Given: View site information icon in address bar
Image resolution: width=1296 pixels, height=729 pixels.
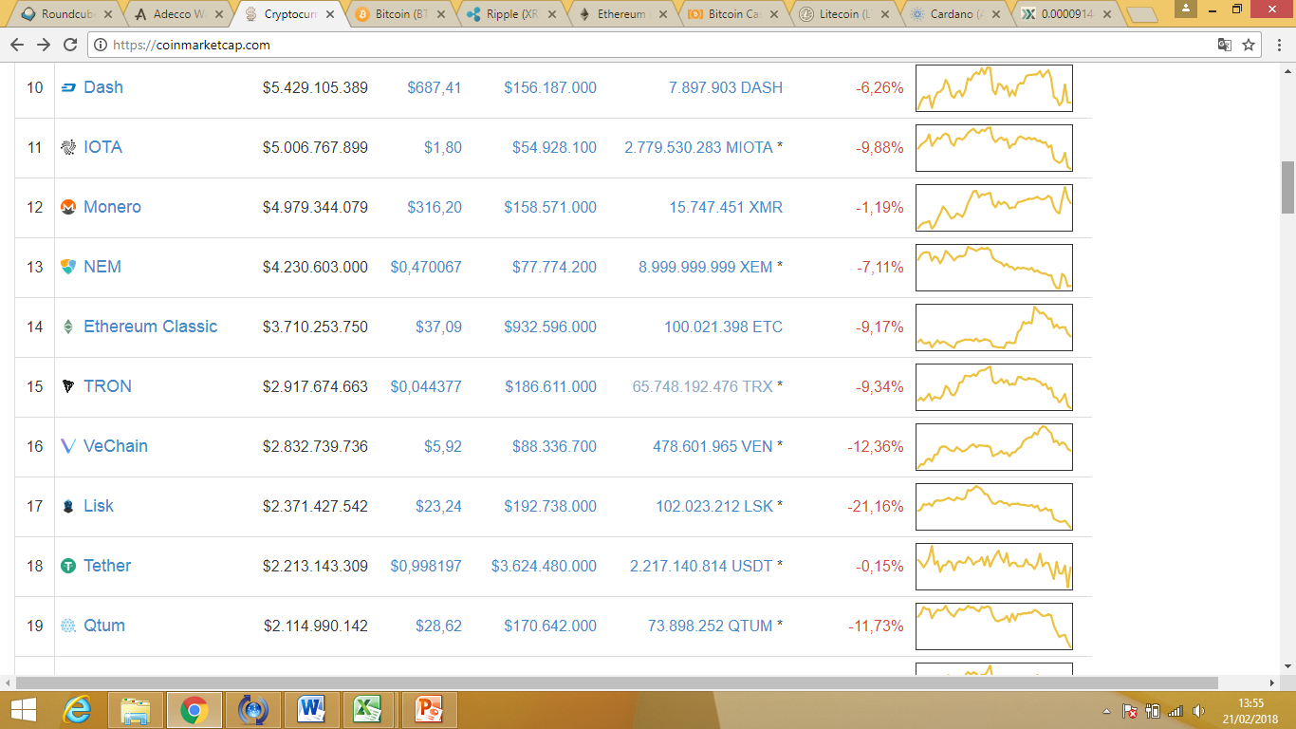Looking at the screenshot, I should point(101,45).
